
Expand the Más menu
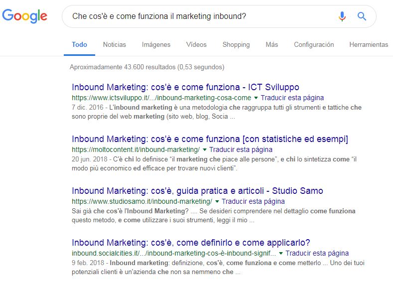point(271,45)
